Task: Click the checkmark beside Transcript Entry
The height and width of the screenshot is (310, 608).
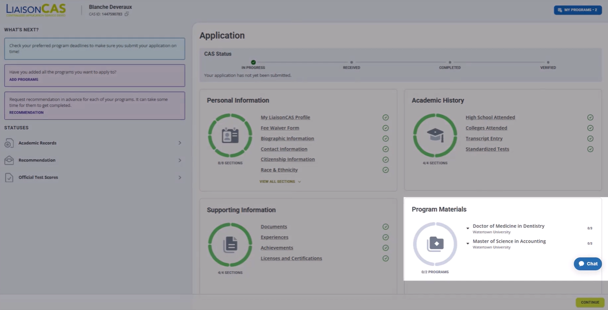Action: pyautogui.click(x=590, y=139)
